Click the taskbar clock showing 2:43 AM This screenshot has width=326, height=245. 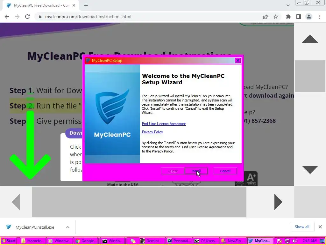point(309,241)
